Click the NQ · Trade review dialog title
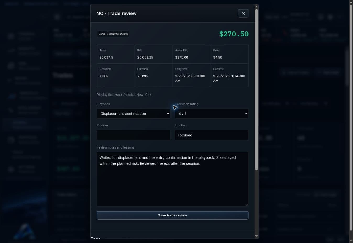 coord(116,13)
